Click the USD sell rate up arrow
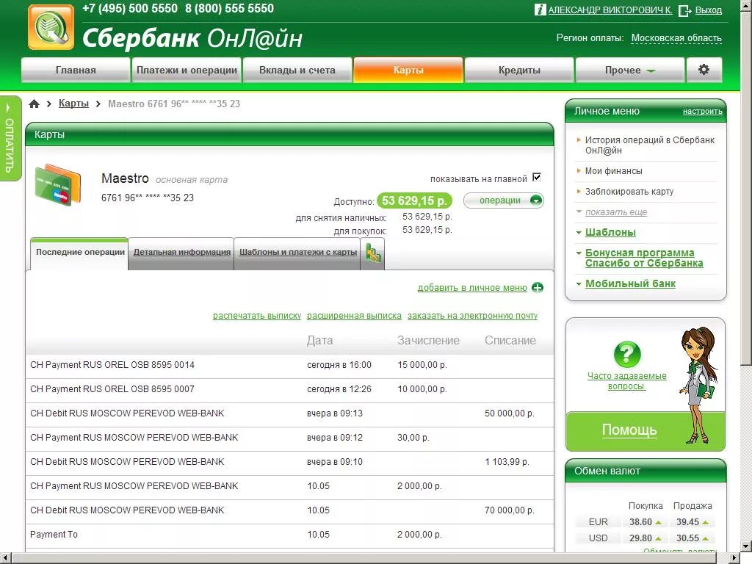 click(x=705, y=538)
